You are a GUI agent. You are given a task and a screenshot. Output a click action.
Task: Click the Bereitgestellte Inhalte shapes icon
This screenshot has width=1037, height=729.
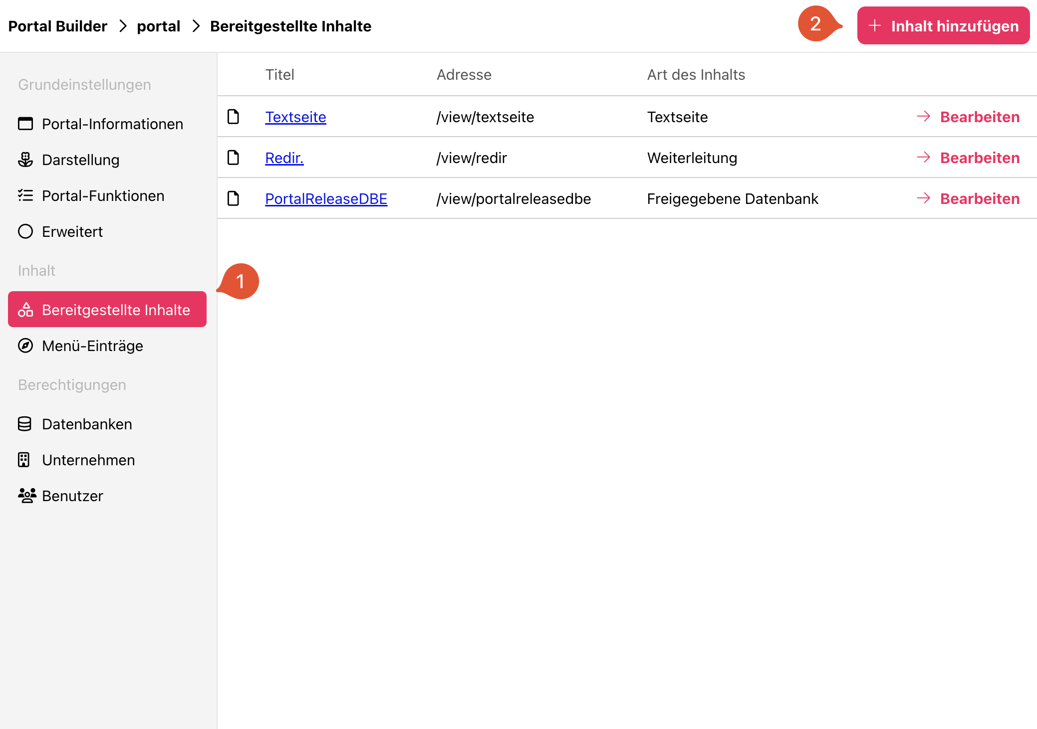(x=25, y=310)
